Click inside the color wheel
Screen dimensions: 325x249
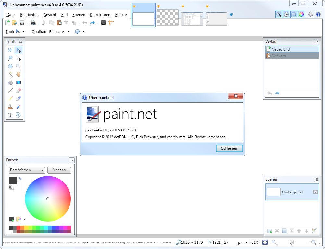pos(48,199)
